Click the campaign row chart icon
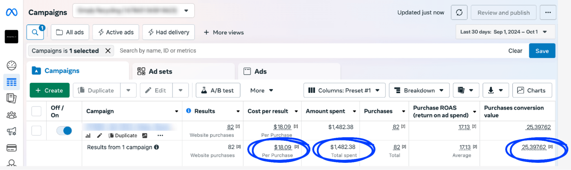This screenshot has width=571, height=170. 88,136
